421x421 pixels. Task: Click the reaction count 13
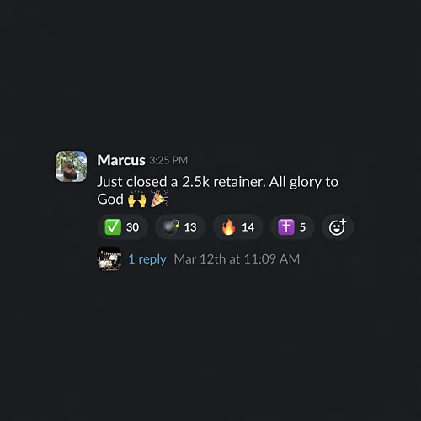pyautogui.click(x=190, y=227)
